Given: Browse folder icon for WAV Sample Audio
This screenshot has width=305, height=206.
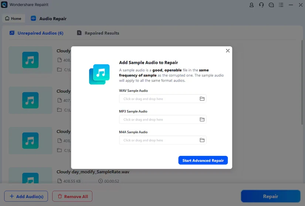Looking at the screenshot, I should (x=202, y=99).
